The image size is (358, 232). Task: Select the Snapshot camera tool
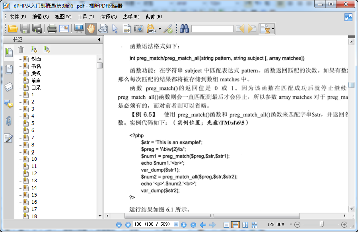(138, 29)
